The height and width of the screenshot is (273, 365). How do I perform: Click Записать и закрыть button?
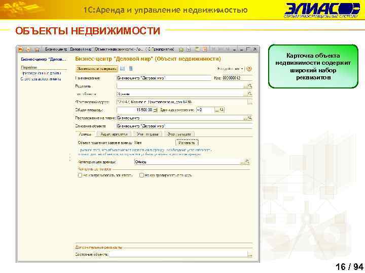97,69
